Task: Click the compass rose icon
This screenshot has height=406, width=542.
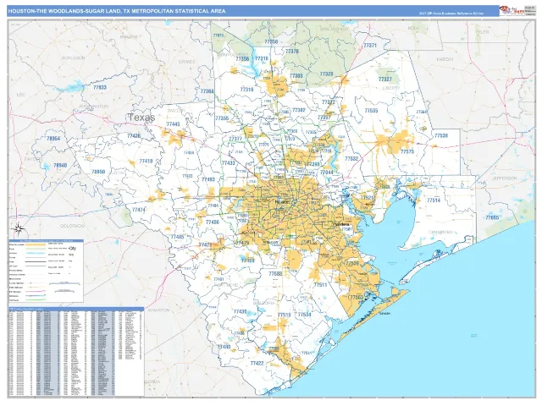Action: [19, 228]
